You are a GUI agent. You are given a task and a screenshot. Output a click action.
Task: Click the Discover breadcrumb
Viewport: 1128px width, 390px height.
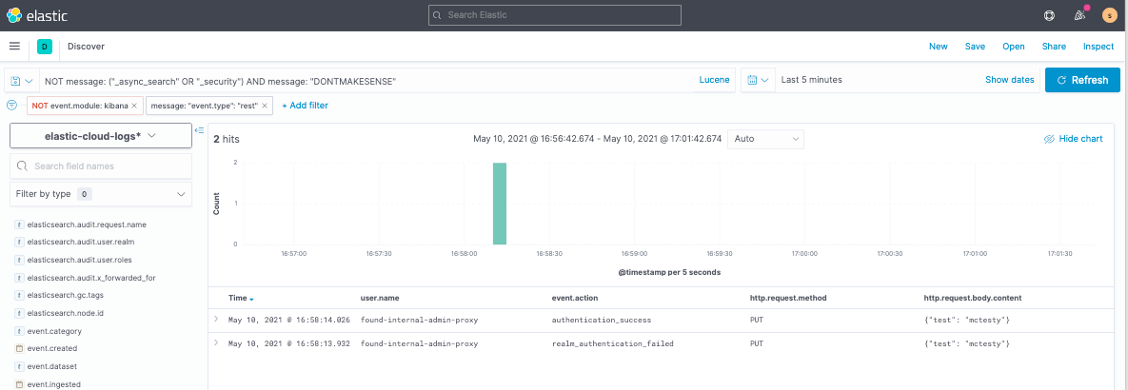click(87, 47)
